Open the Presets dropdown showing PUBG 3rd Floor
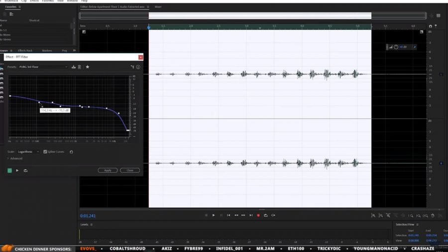This screenshot has width=448, height=252. [x=43, y=67]
